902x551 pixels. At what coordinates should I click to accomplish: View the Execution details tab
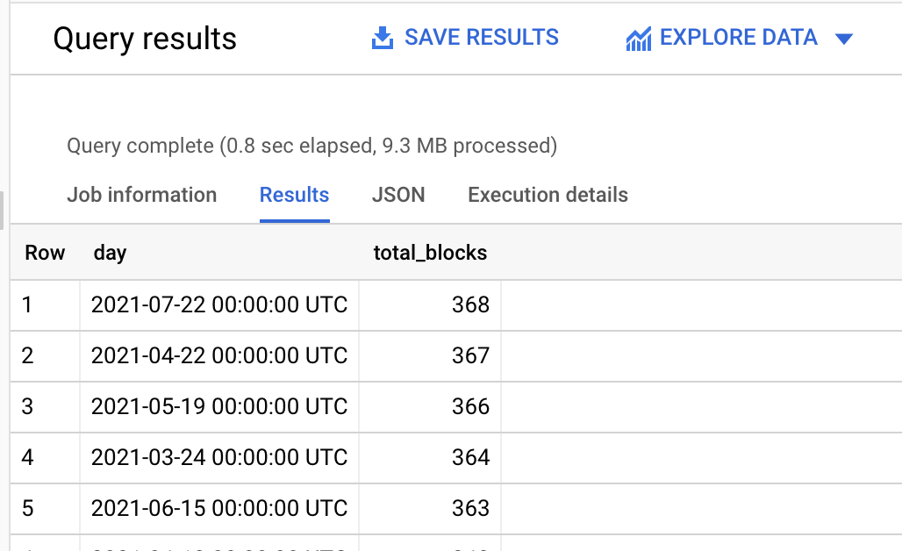tap(548, 195)
